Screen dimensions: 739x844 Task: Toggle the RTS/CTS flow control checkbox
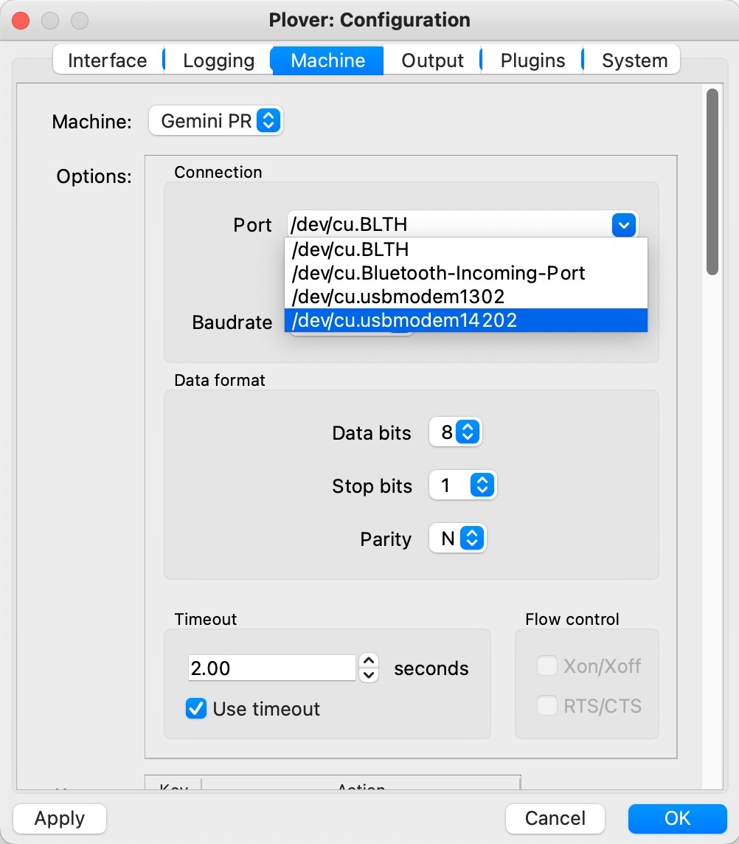pyautogui.click(x=547, y=705)
